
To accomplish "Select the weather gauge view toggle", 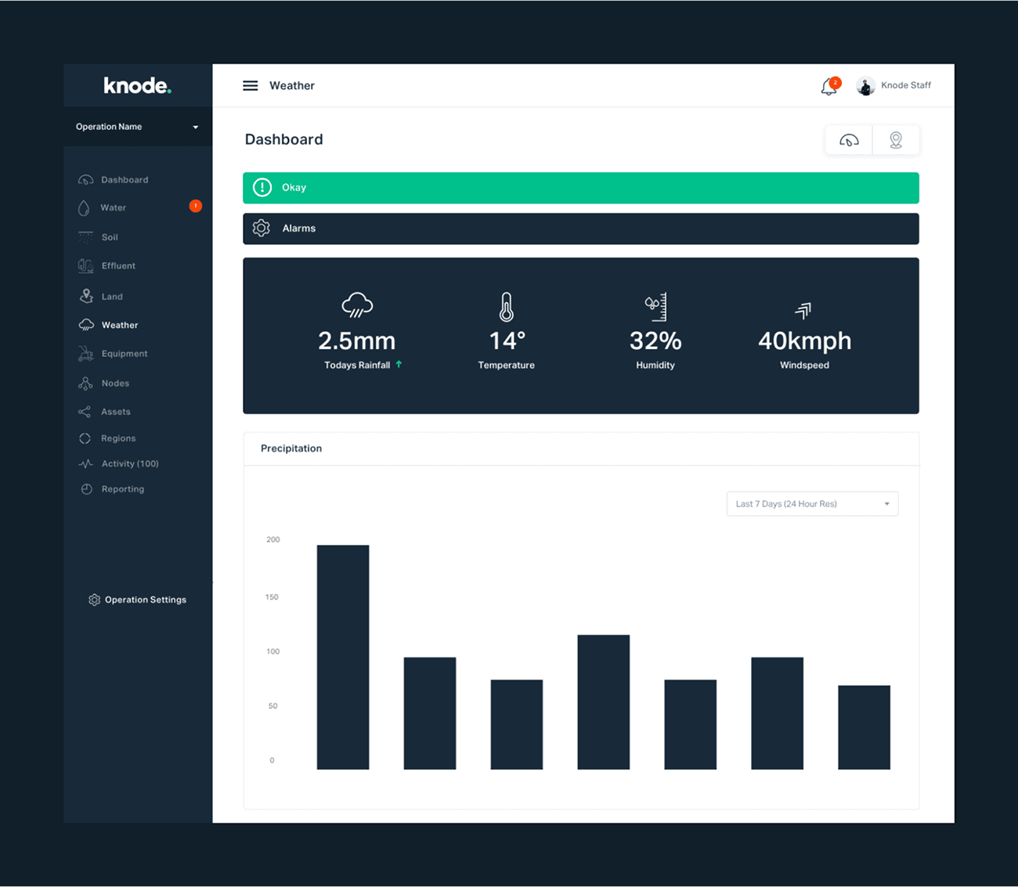I will (x=849, y=139).
